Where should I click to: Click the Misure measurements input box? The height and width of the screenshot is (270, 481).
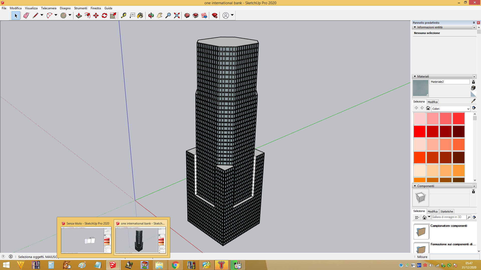[454, 257]
